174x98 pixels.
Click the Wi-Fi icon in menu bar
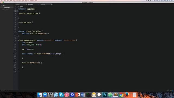pyautogui.click(x=155, y=1)
